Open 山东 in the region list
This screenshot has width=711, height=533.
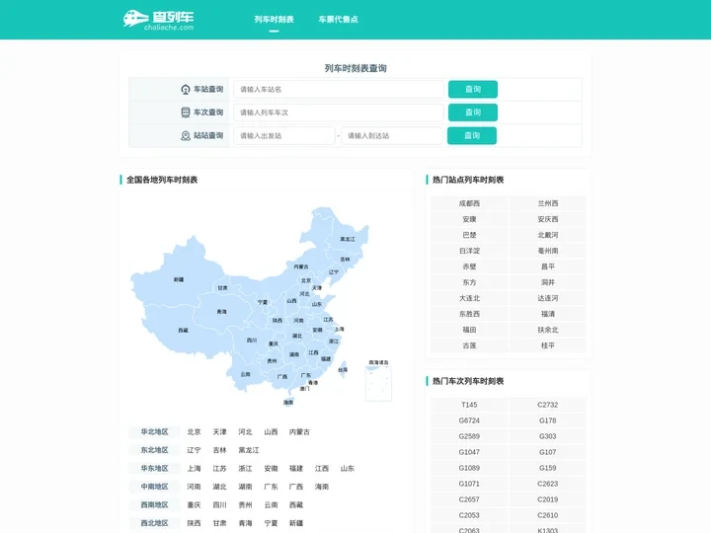[x=348, y=468]
